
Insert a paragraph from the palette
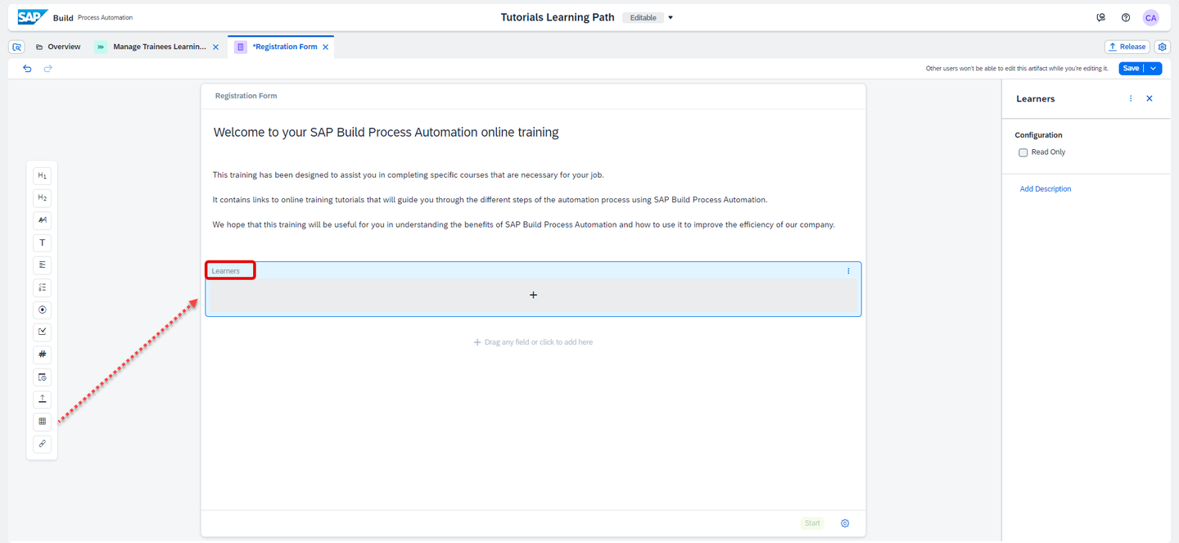pos(42,220)
